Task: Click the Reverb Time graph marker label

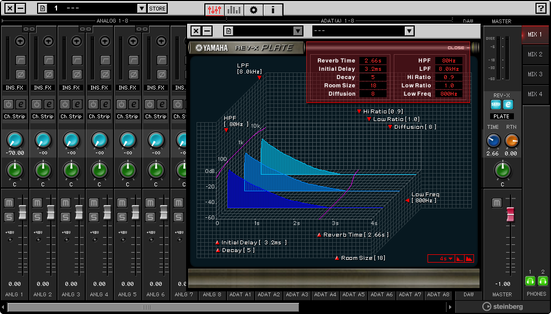Action: [353, 235]
